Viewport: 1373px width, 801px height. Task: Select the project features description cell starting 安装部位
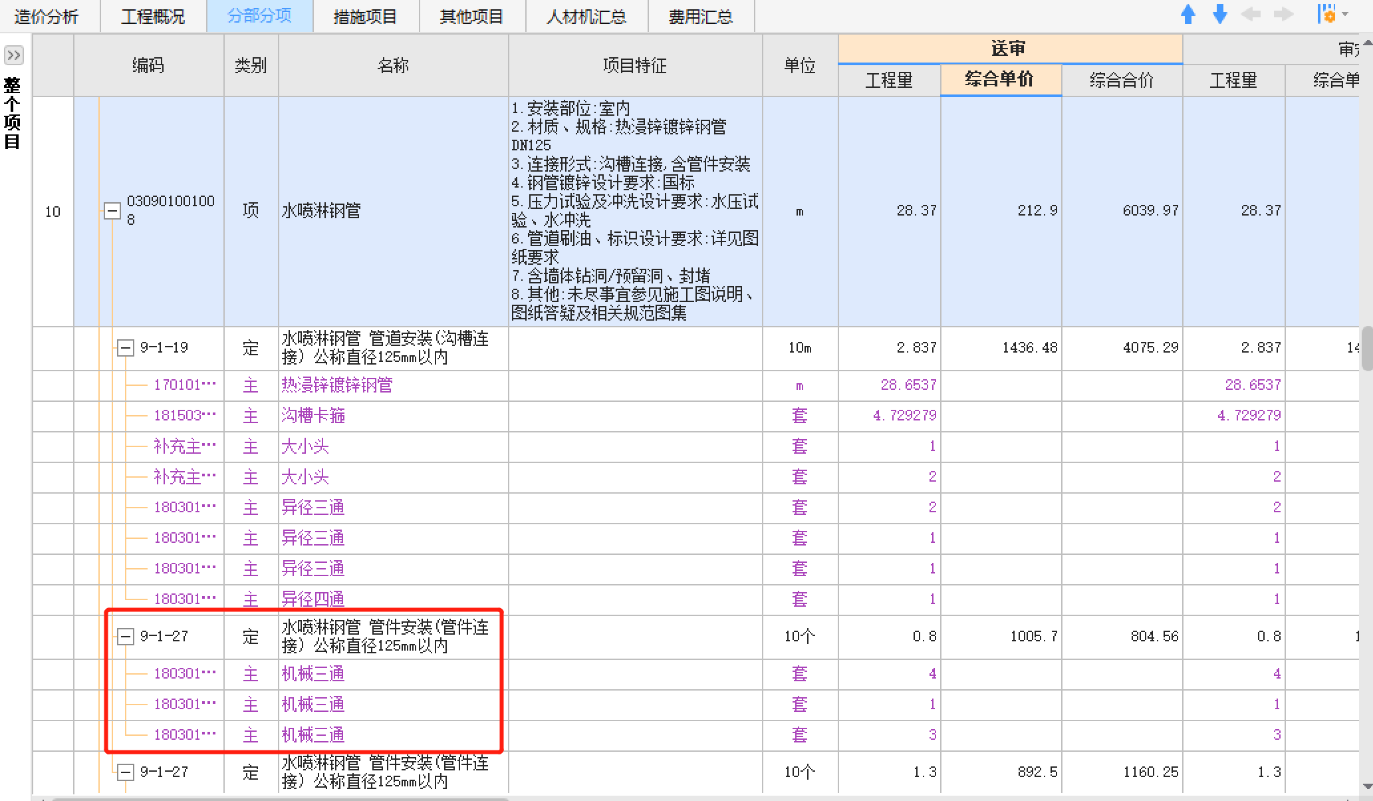click(635, 211)
